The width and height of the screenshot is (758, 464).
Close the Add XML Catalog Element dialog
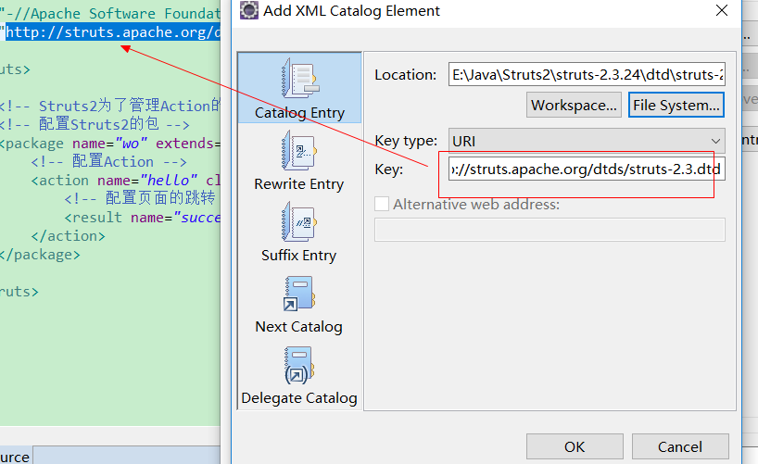pos(723,11)
